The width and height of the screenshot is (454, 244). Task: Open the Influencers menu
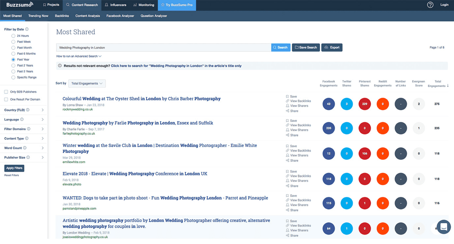tap(115, 5)
